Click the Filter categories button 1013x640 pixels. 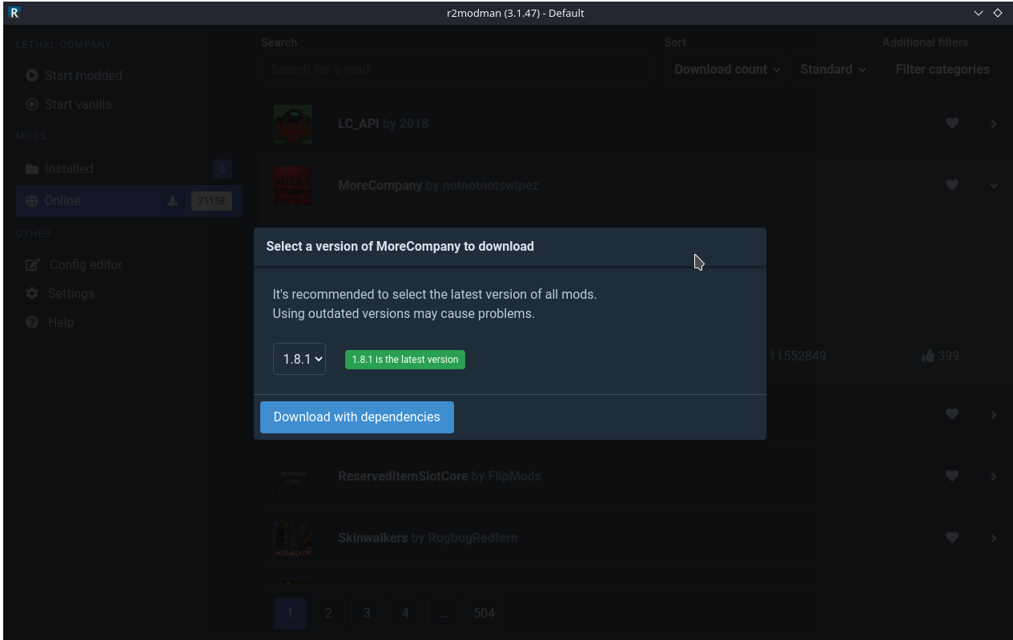943,70
